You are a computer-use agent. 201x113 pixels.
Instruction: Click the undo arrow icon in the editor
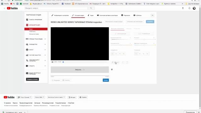pyautogui.click(x=123, y=62)
